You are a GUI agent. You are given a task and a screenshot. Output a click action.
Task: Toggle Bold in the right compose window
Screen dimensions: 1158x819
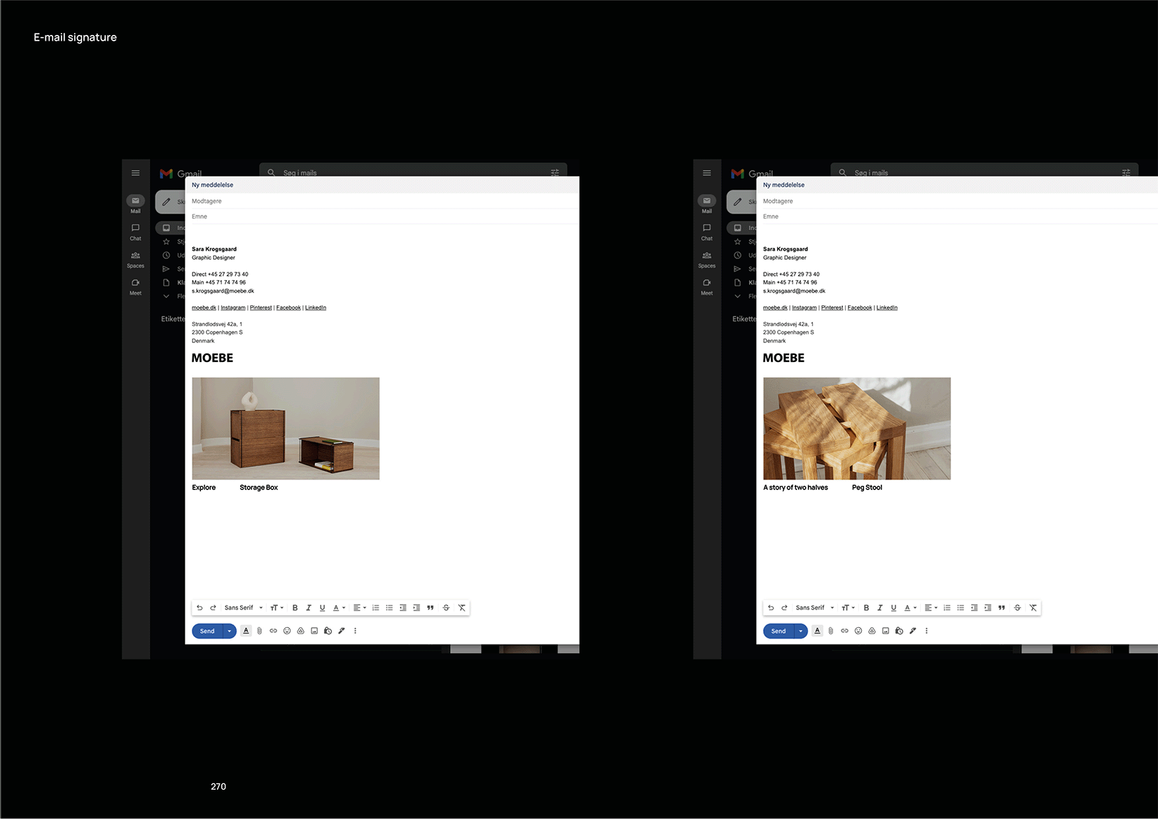coord(866,608)
